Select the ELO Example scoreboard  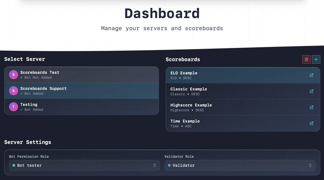pyautogui.click(x=235, y=75)
